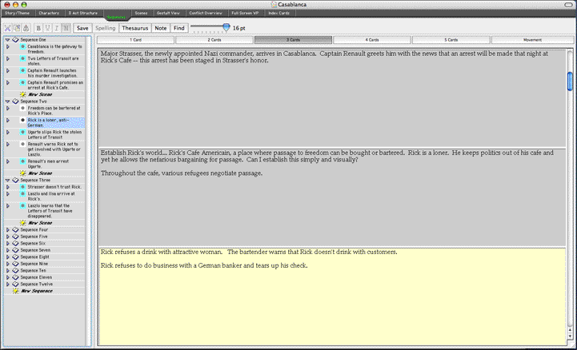The height and width of the screenshot is (350, 577).
Task: Adjust the font size slider handle
Action: [x=226, y=27]
